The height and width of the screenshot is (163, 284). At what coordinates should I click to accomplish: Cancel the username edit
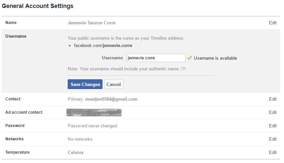[x=113, y=84]
